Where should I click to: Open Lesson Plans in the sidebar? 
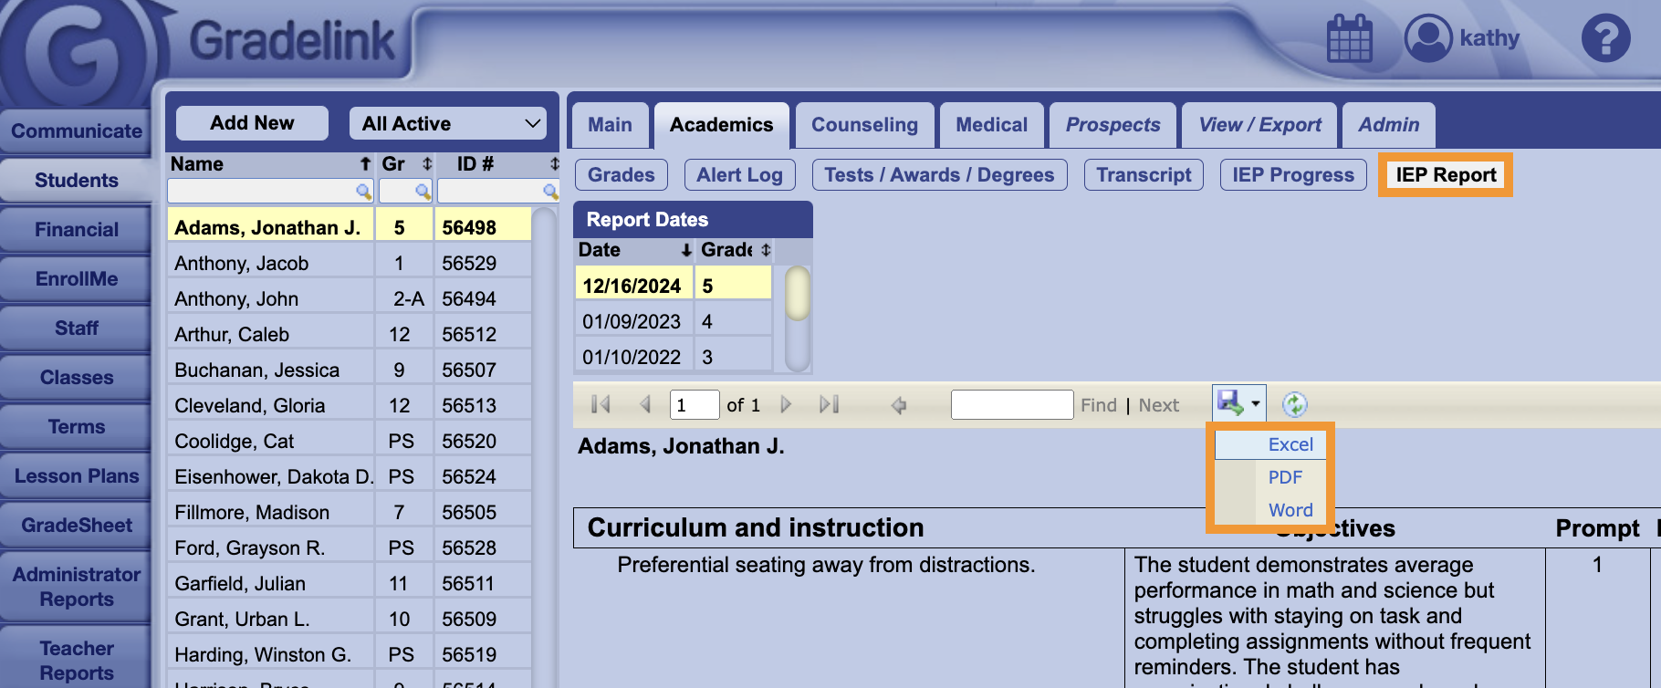coord(76,476)
